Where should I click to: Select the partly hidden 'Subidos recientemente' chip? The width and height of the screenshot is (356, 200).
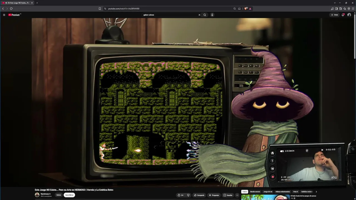point(307,192)
